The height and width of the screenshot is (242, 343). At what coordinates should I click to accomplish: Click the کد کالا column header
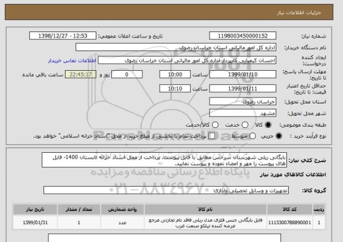(289, 209)
